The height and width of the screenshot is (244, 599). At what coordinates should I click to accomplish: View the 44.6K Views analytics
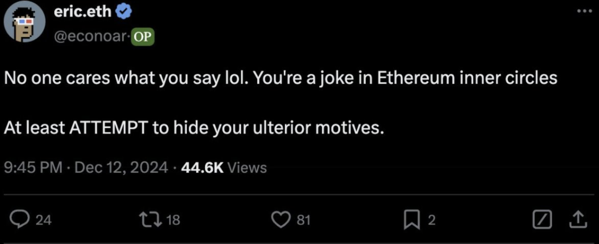point(224,168)
